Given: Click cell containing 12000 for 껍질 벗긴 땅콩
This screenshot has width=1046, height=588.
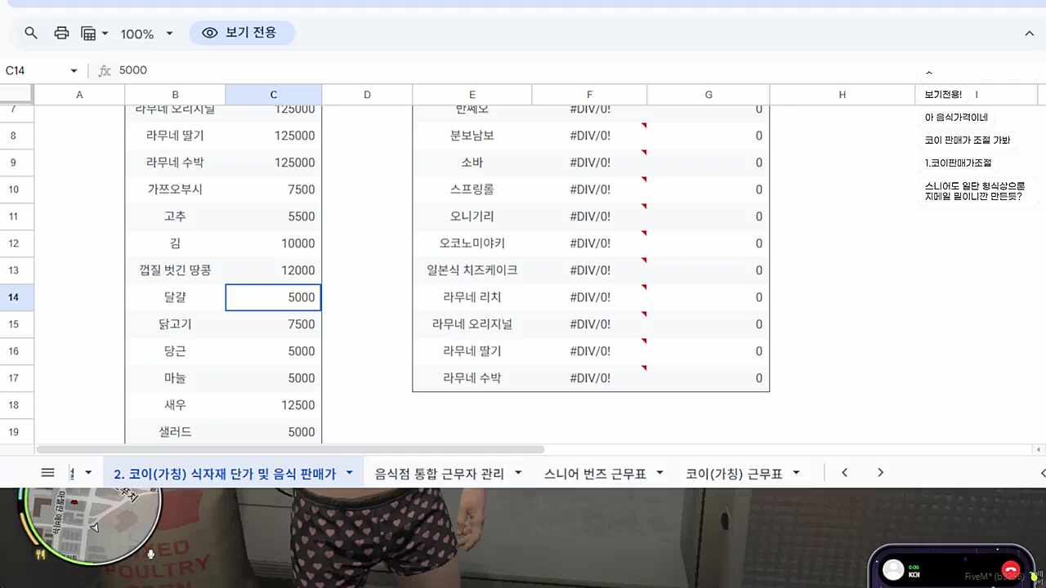Looking at the screenshot, I should 274,270.
